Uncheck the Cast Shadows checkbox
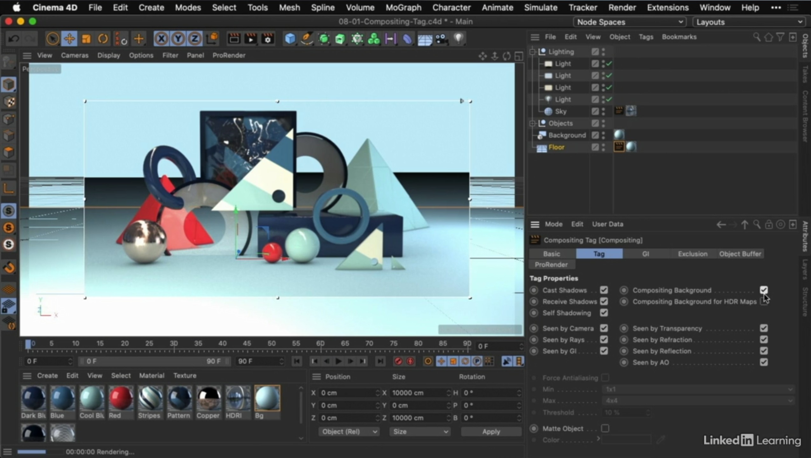Screen dimensions: 811x458 [604, 290]
